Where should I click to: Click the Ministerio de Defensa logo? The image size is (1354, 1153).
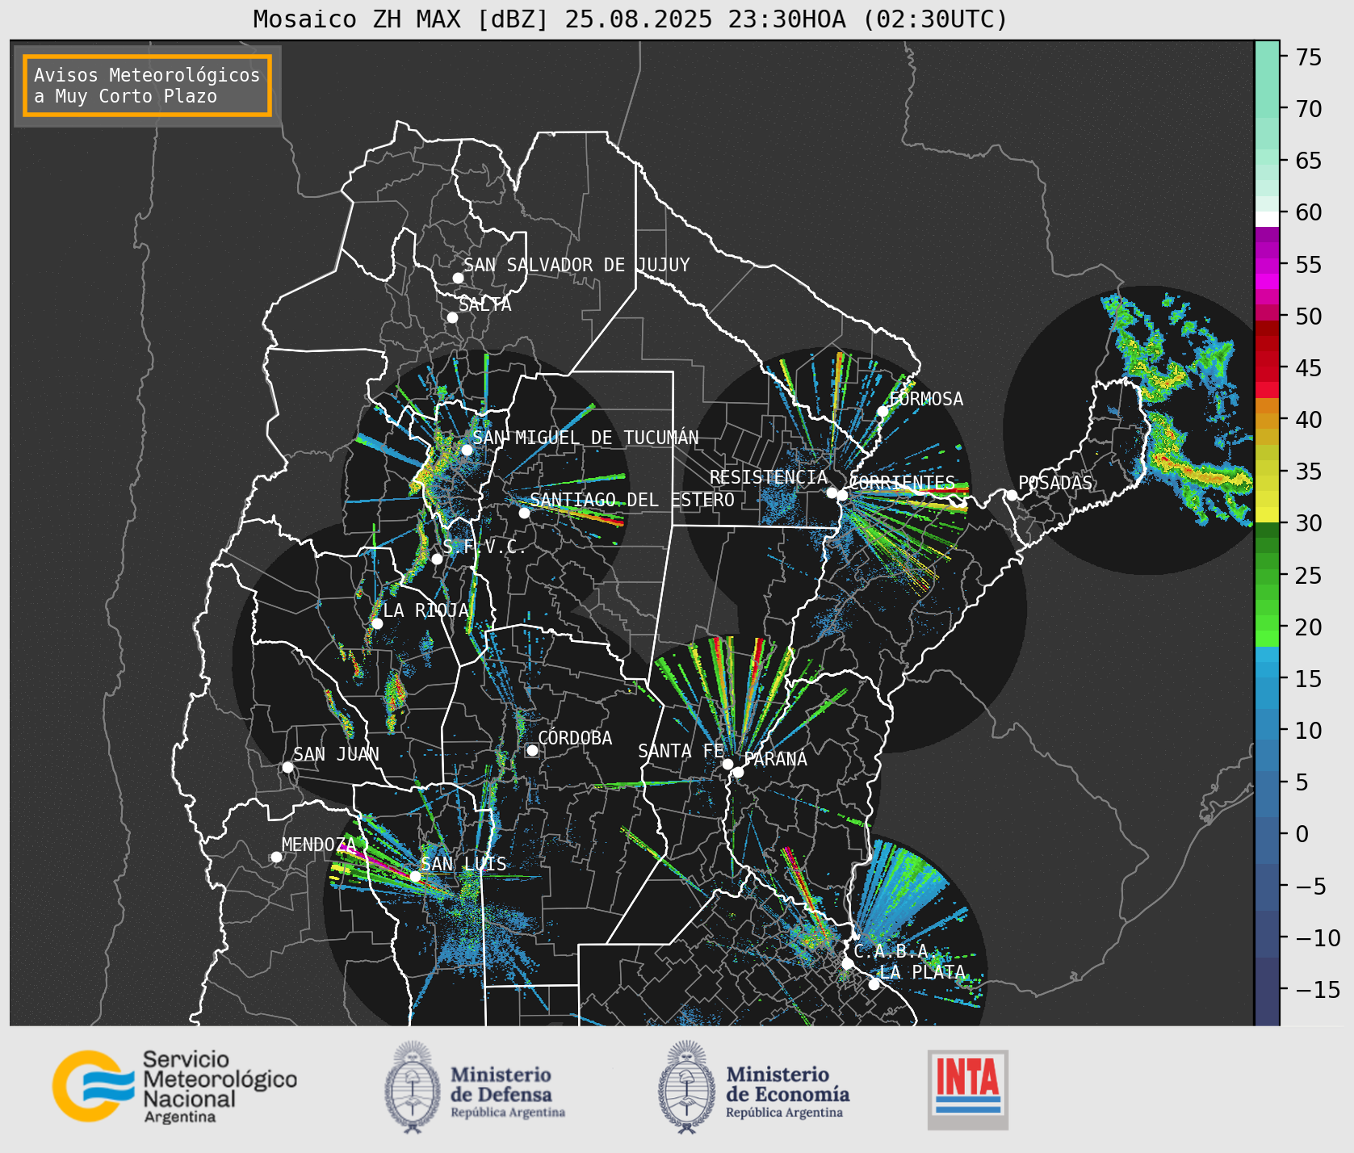tap(475, 1088)
